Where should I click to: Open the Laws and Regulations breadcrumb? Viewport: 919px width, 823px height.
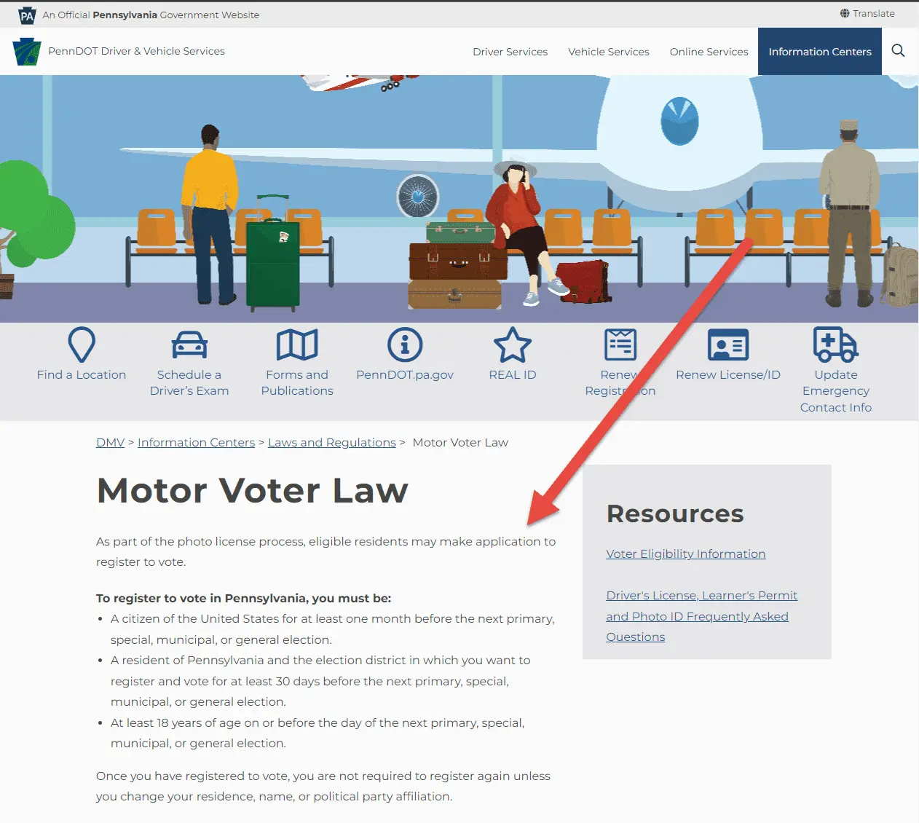pyautogui.click(x=332, y=442)
